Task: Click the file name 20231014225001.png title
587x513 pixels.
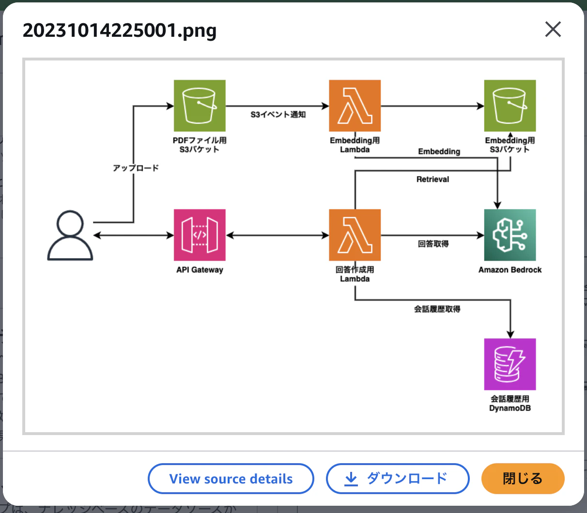Action: 120,30
